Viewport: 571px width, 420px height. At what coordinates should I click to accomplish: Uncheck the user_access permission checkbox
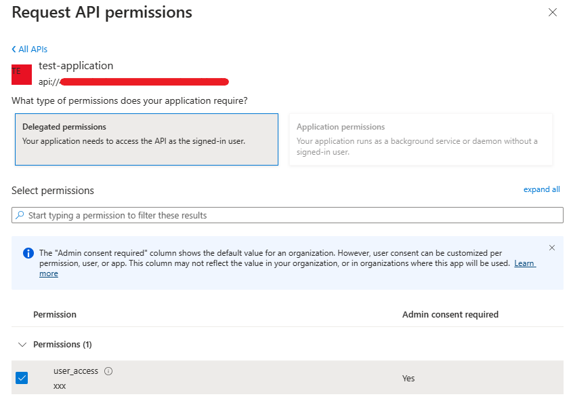[x=22, y=378]
